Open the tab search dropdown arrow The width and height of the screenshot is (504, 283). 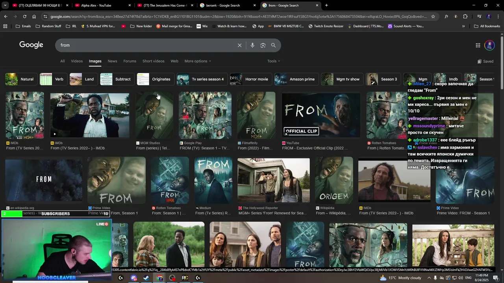point(5,6)
